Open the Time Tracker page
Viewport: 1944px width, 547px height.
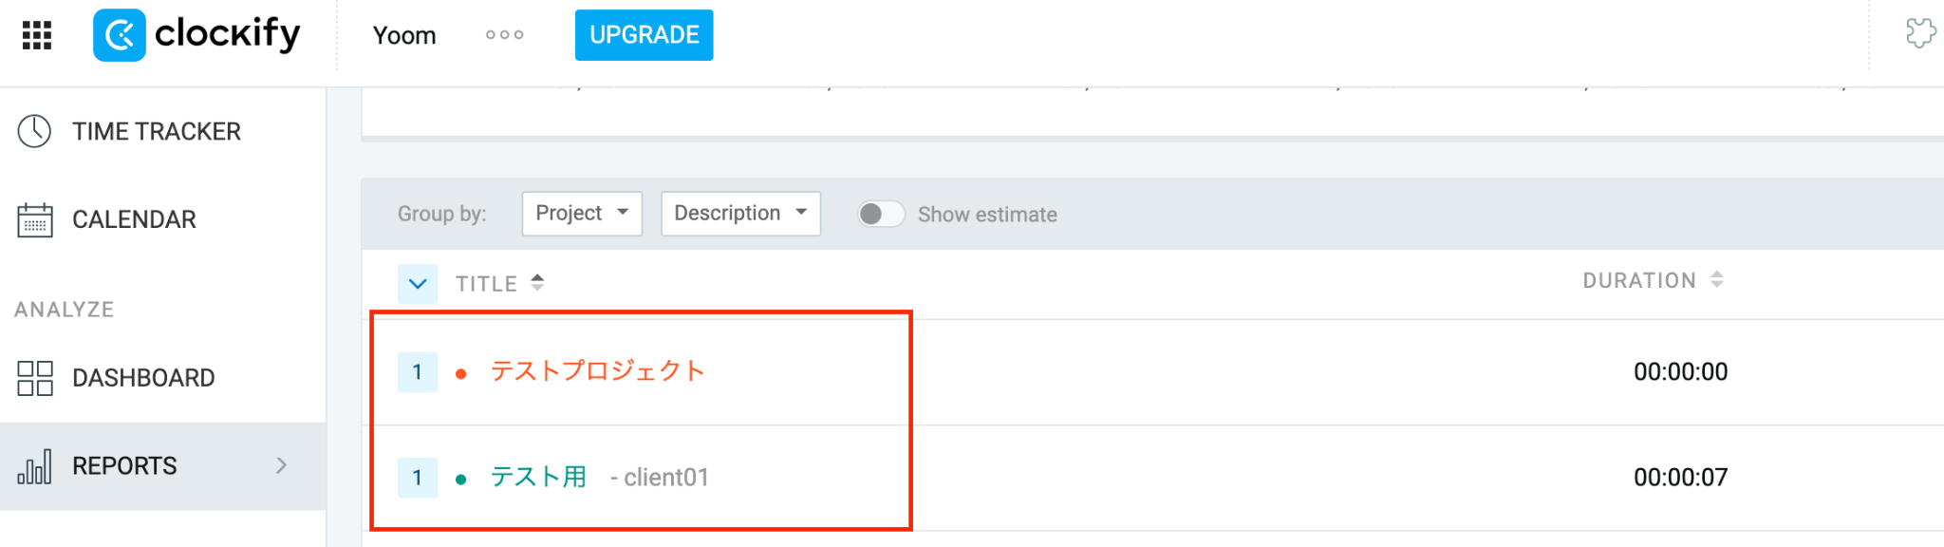point(157,131)
